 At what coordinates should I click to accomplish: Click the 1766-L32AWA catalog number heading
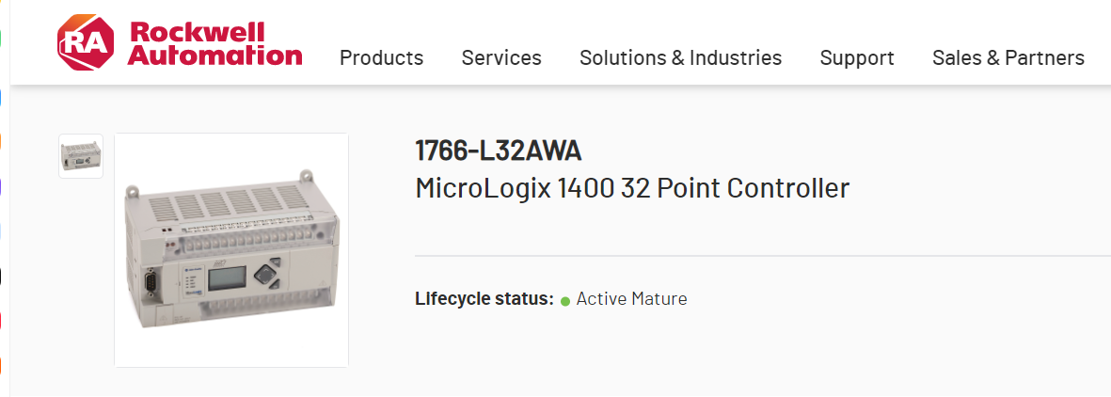click(x=499, y=151)
